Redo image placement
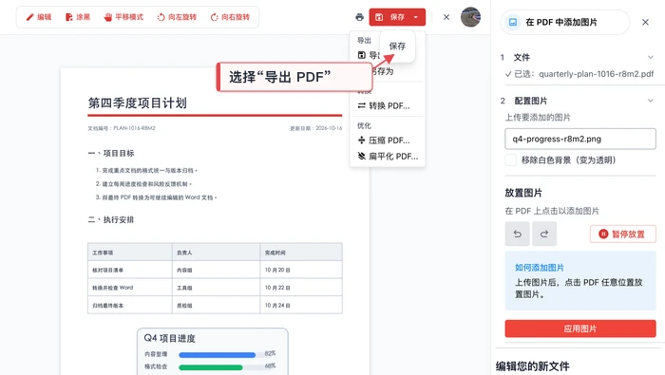 [x=544, y=234]
